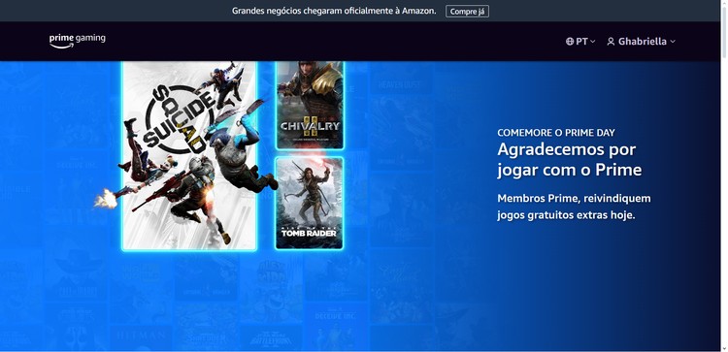
Task: Click the banner text Grandes negócios chegaram oficialmente
Action: click(334, 11)
